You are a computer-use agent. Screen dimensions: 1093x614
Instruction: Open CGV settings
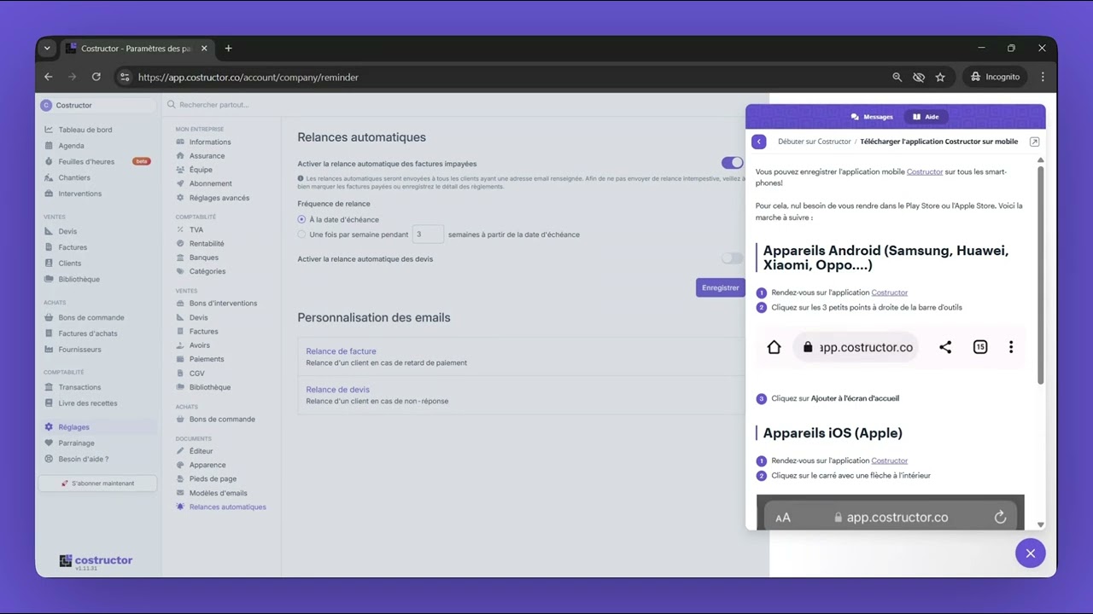point(196,374)
